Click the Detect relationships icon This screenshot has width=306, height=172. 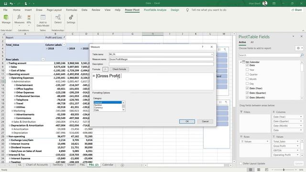58,18
